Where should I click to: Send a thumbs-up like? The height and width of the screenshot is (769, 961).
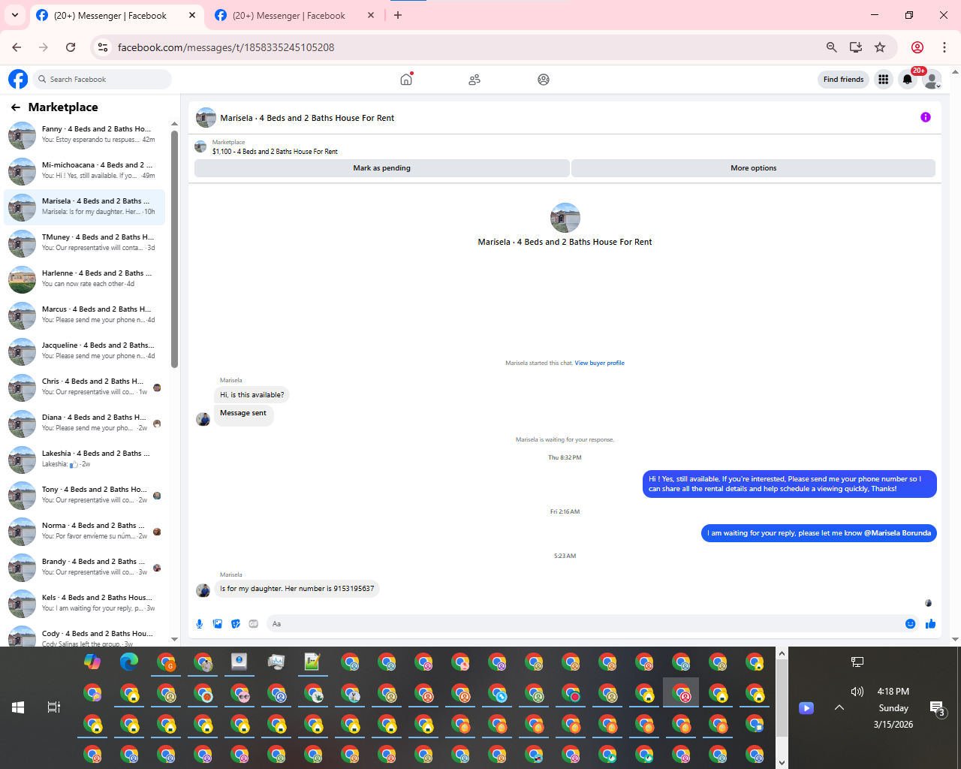(x=931, y=623)
